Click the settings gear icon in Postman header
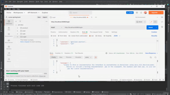This screenshot has width=170, height=95. (x=137, y=13)
